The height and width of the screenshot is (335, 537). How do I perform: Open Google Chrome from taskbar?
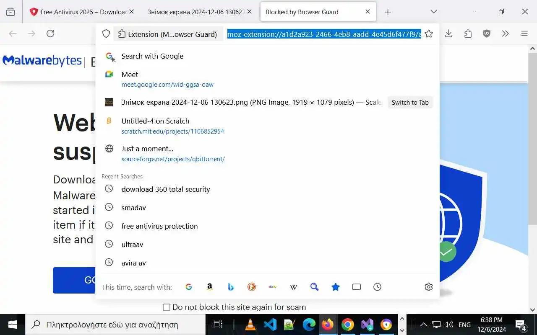[x=347, y=325]
